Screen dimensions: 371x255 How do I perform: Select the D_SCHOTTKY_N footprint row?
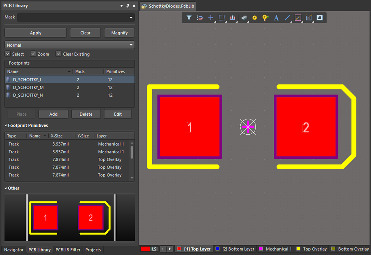pos(70,95)
